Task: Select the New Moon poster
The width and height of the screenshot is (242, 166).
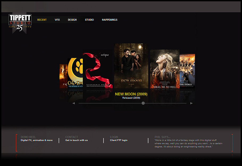Action: tap(131, 66)
